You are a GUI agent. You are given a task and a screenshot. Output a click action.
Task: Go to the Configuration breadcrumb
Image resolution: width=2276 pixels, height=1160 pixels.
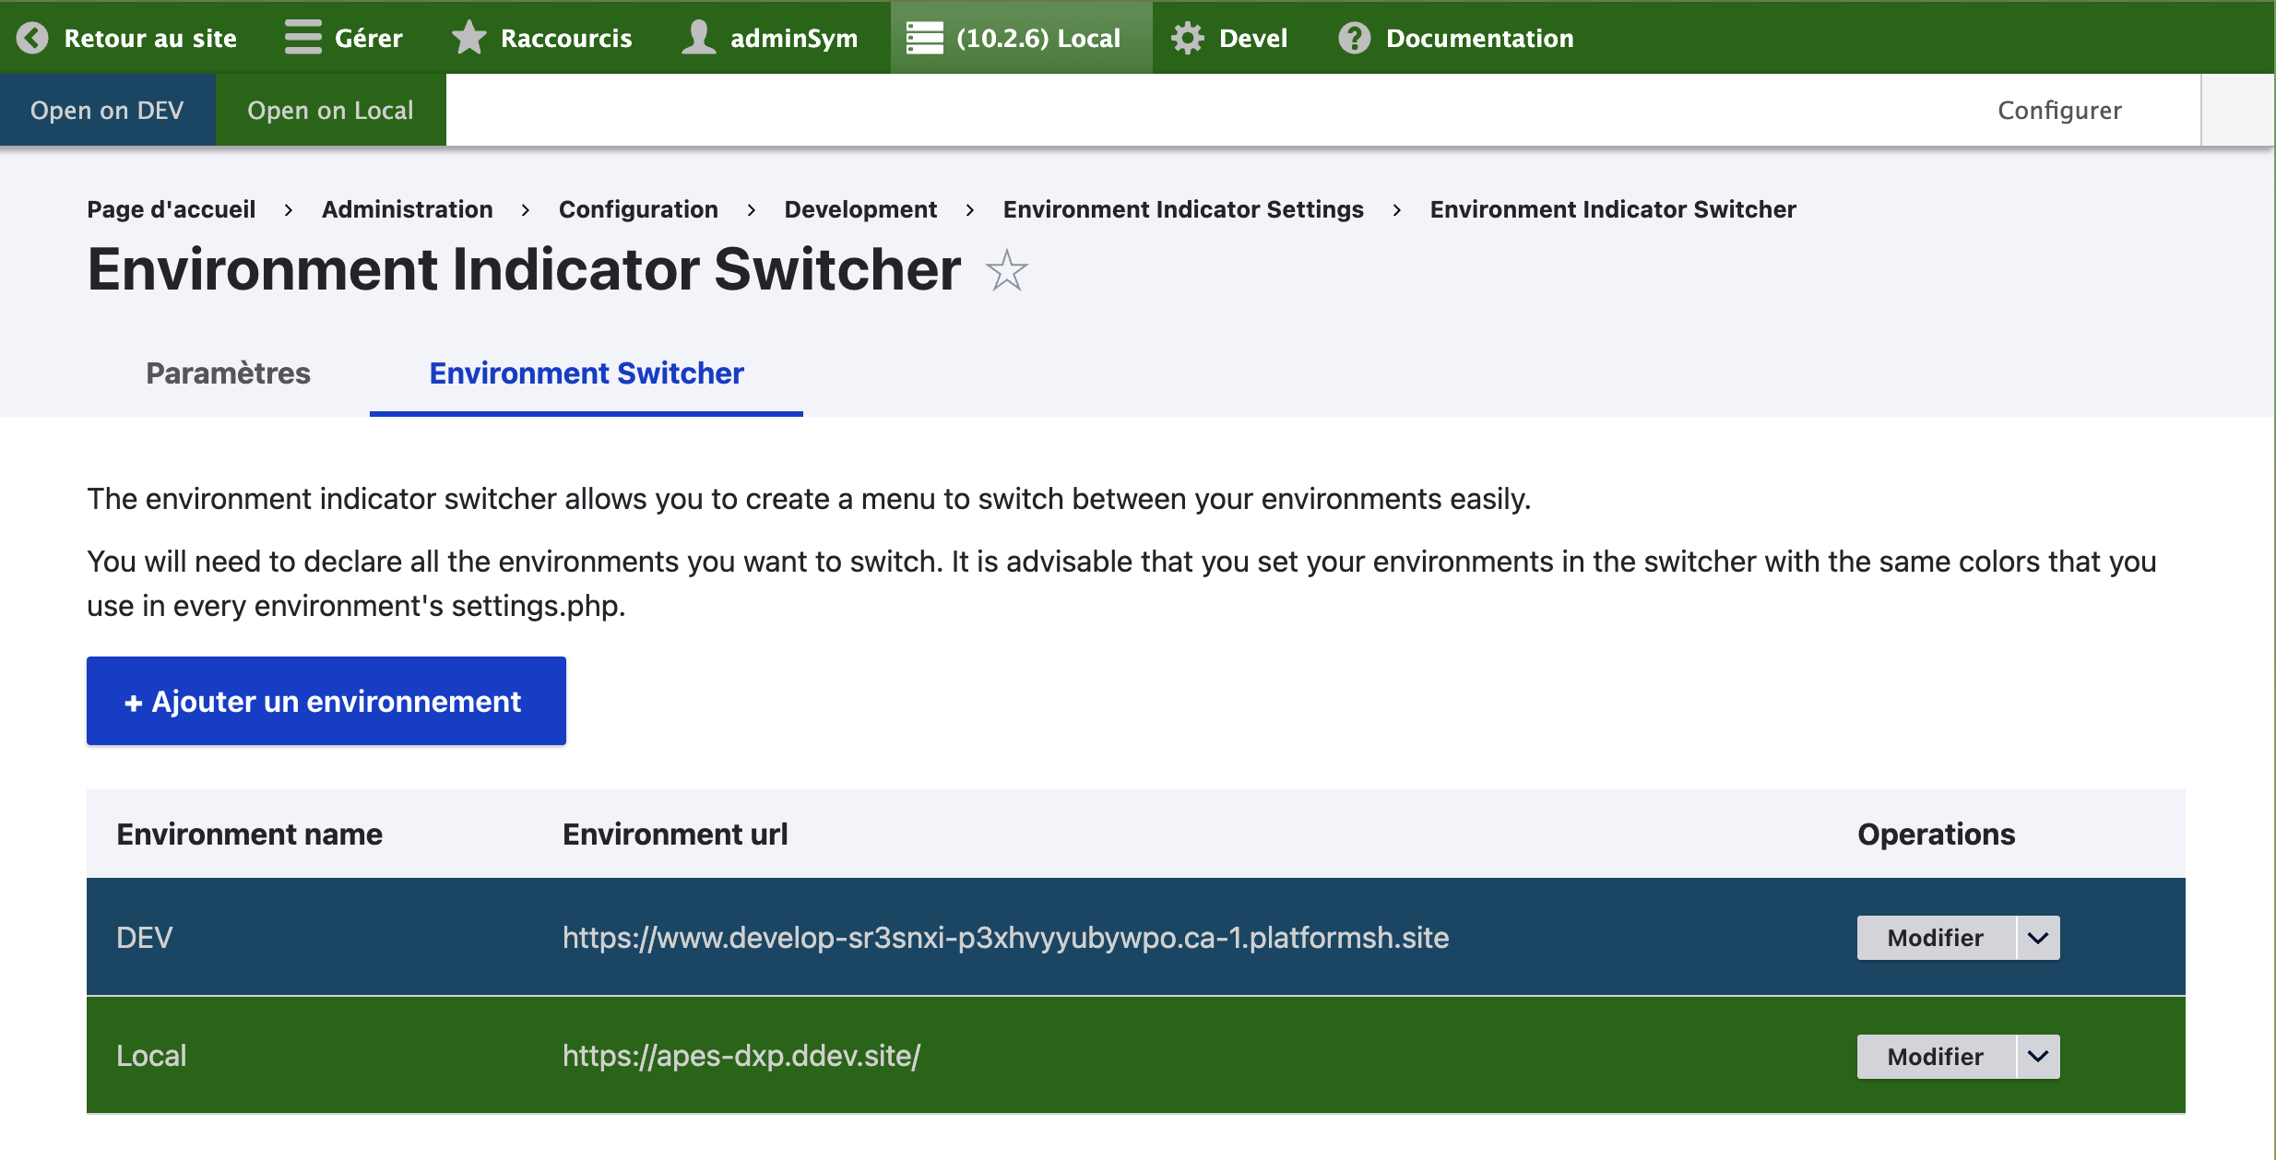[638, 209]
